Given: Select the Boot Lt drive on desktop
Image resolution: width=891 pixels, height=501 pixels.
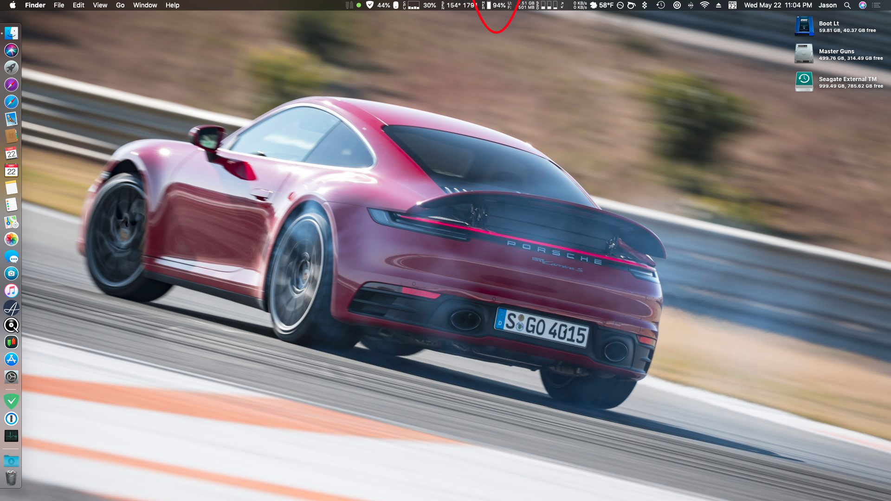Looking at the screenshot, I should coord(804,26).
